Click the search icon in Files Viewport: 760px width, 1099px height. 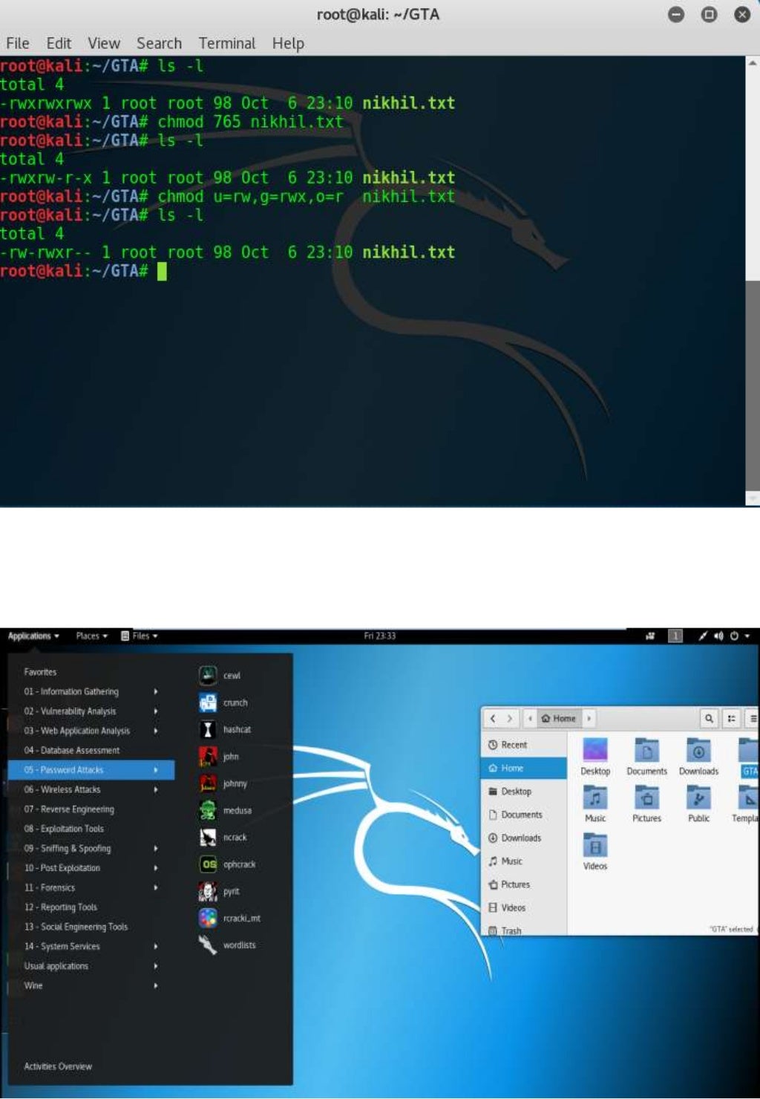tap(709, 718)
